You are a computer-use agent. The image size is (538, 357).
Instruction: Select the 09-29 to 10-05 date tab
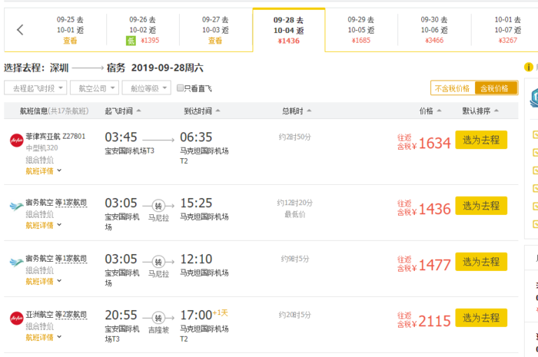pyautogui.click(x=361, y=30)
